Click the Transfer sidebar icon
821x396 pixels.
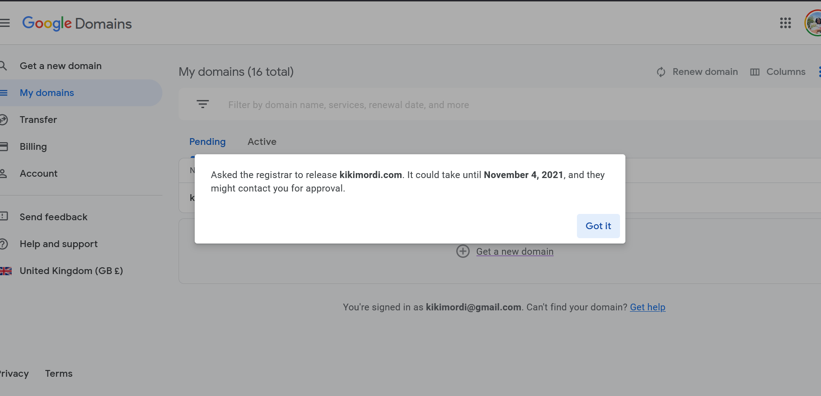[4, 120]
